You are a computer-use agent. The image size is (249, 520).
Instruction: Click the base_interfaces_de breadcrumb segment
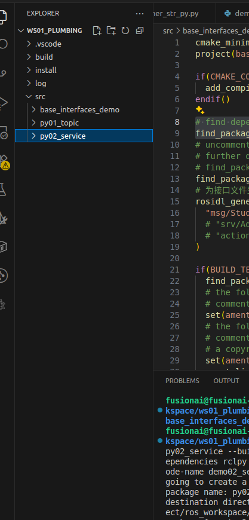click(x=216, y=31)
